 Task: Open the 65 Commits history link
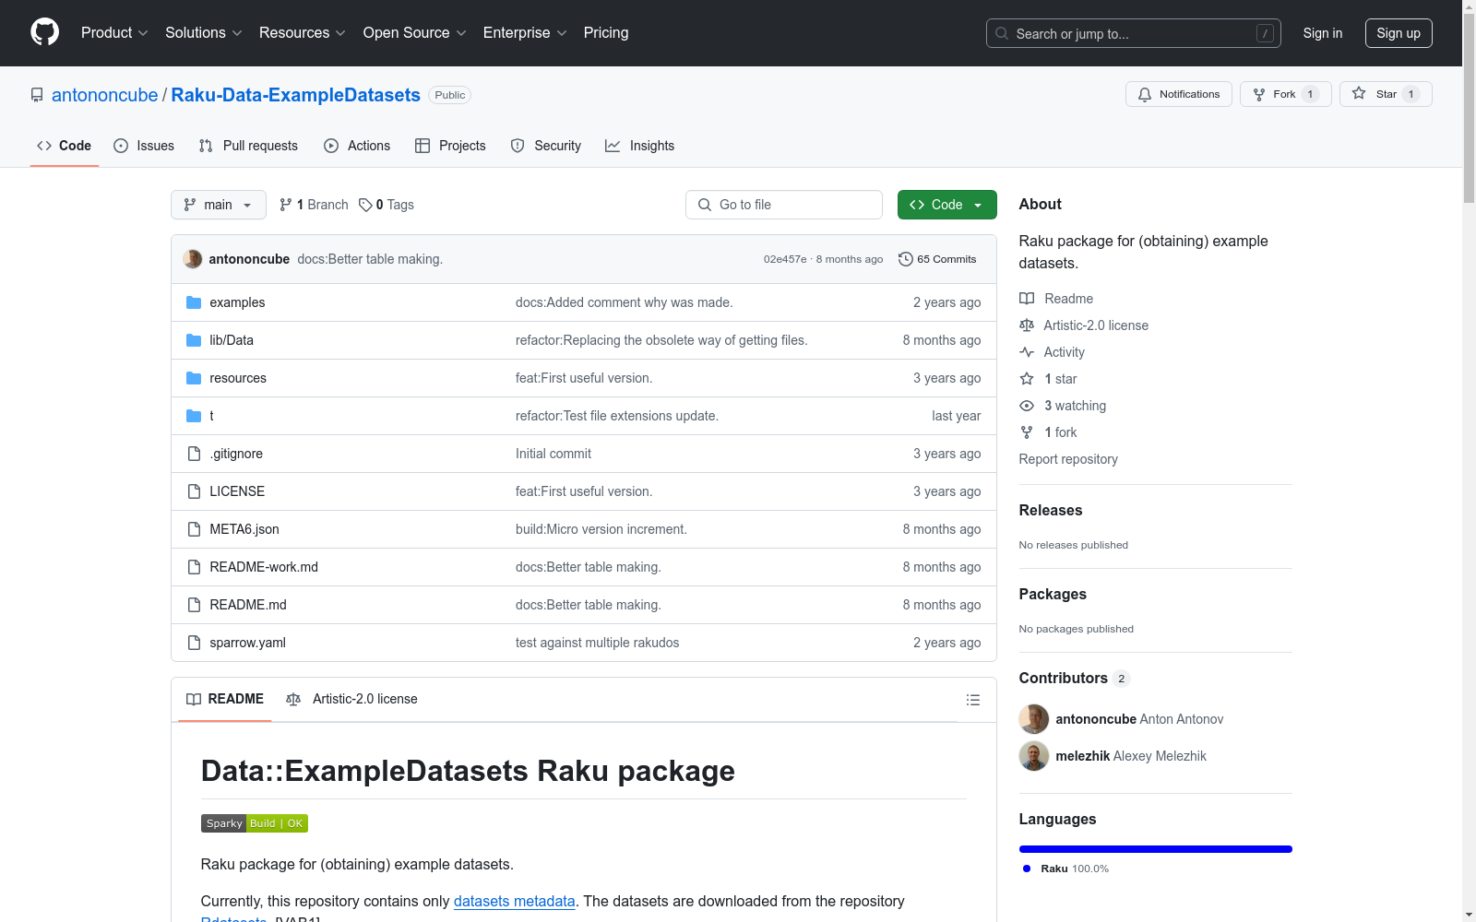[x=937, y=259]
